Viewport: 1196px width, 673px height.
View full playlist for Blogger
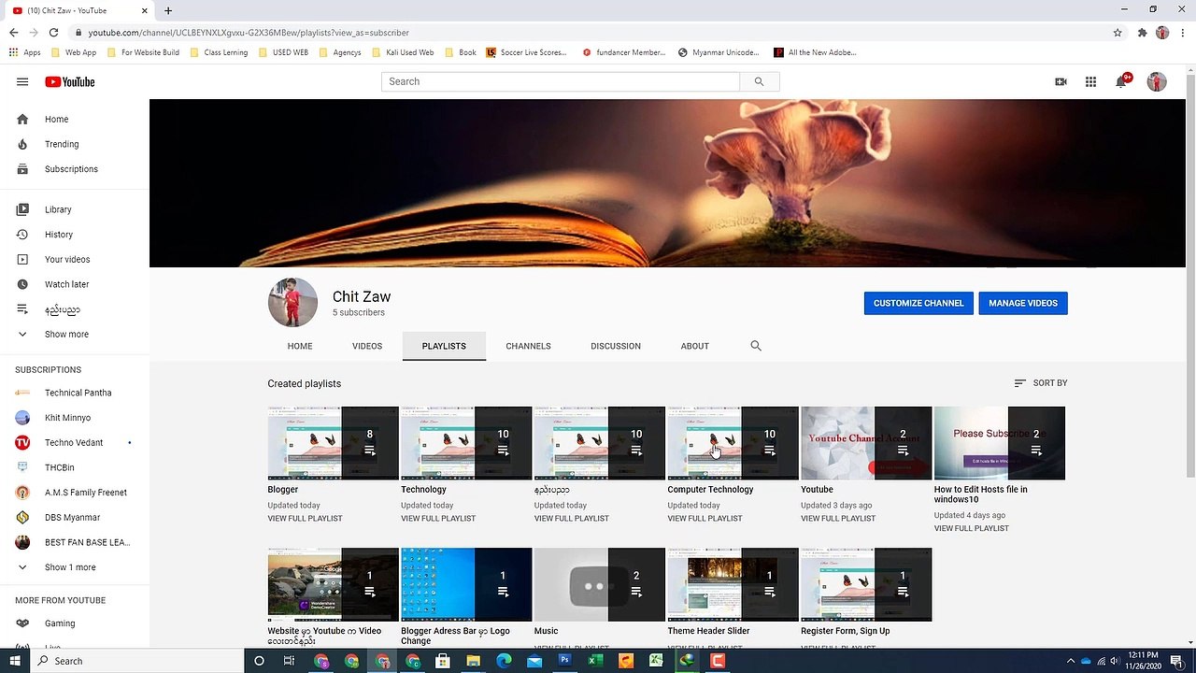pos(305,519)
